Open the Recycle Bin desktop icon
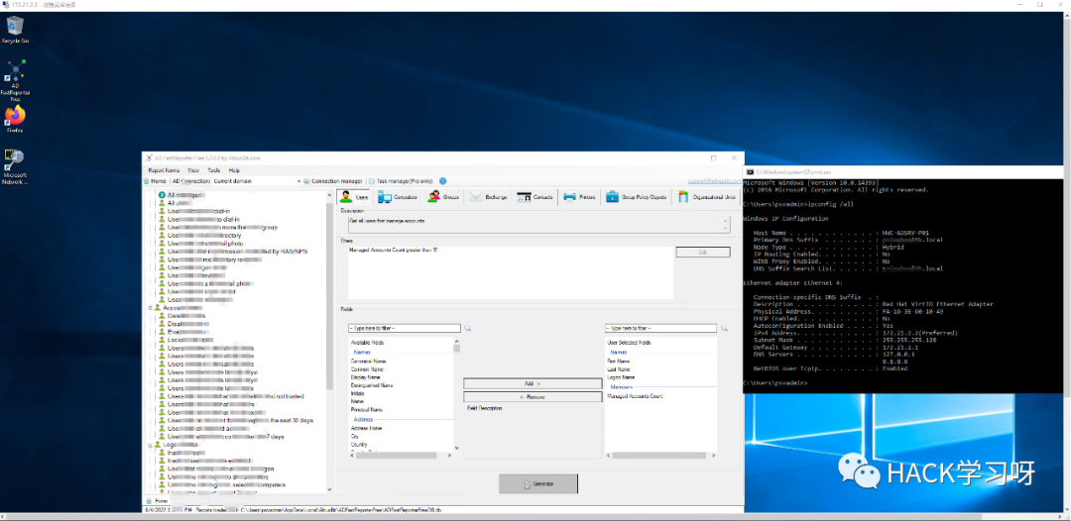 point(15,30)
